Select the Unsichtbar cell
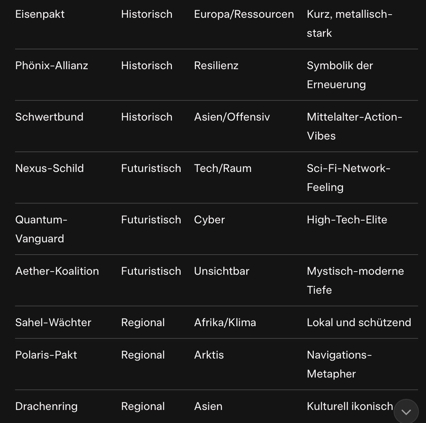 pos(222,271)
